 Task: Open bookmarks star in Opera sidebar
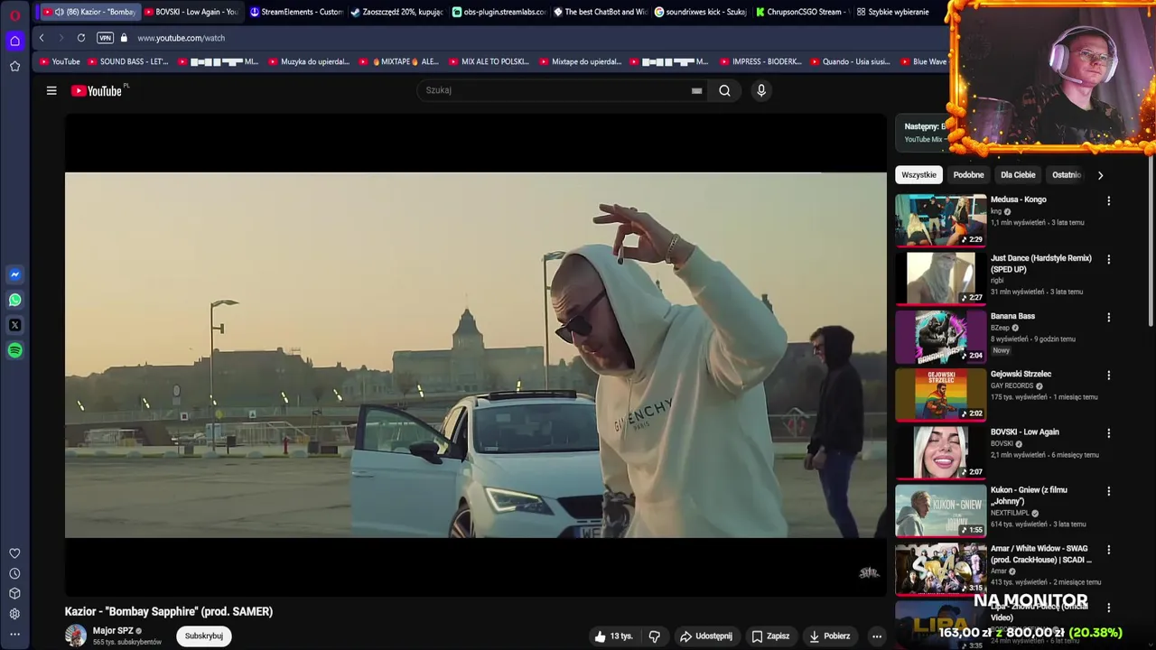pyautogui.click(x=14, y=66)
